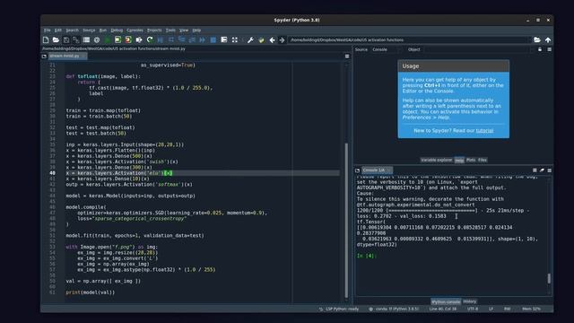The image size is (574, 323).
Task: Go back to previous cursor position
Action: pyautogui.click(x=272, y=39)
